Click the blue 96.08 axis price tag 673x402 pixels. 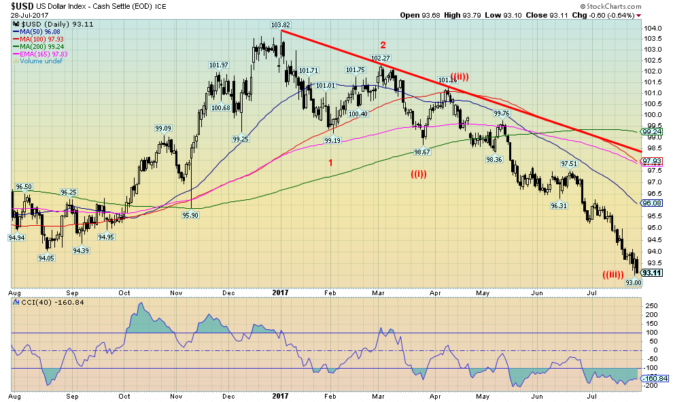[651, 203]
